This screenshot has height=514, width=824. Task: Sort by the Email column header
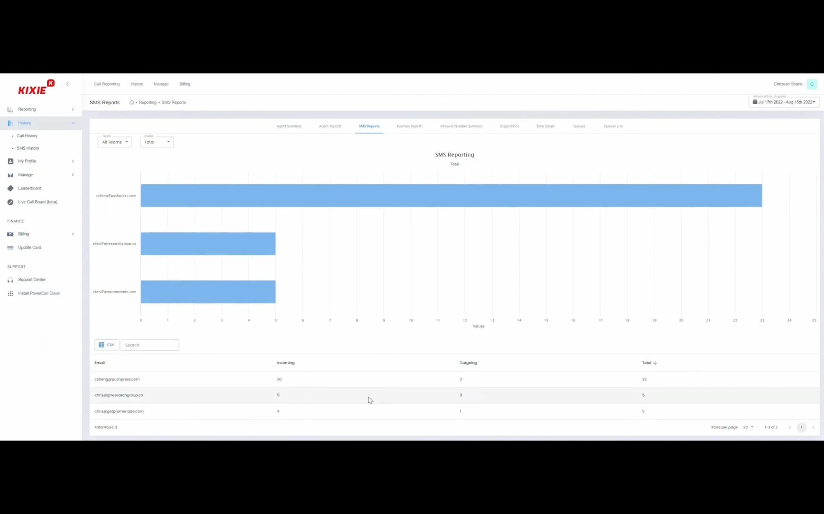tap(100, 363)
